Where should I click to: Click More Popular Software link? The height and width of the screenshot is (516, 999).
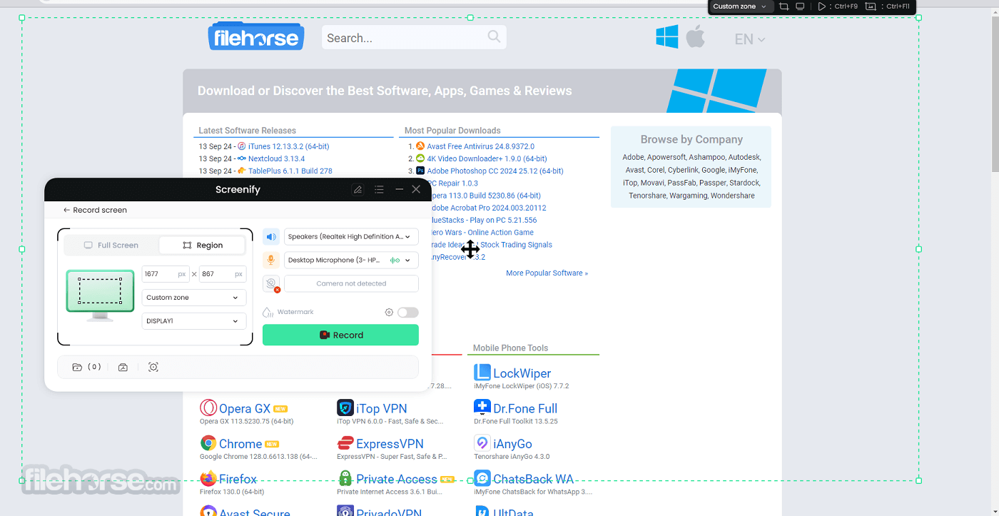547,273
